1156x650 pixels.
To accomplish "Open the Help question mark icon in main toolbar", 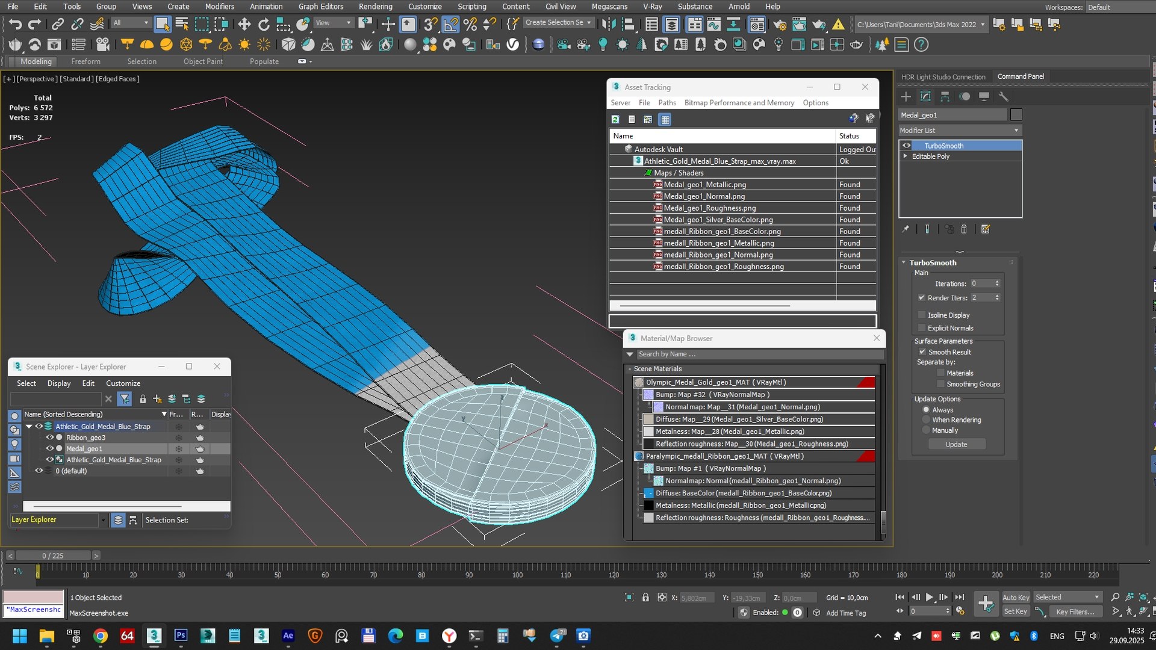I will pyautogui.click(x=921, y=45).
